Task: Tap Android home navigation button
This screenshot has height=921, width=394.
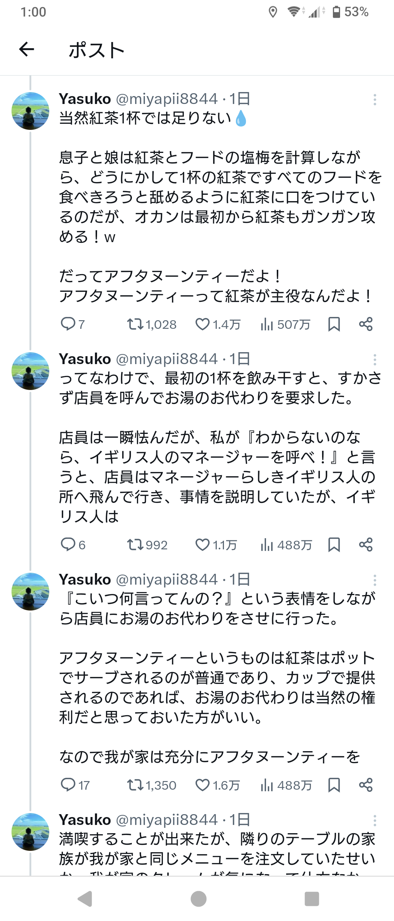Action: click(198, 899)
